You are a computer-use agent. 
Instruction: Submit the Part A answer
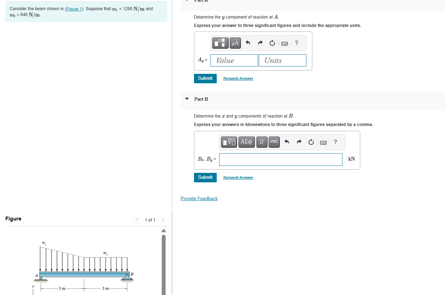point(205,78)
